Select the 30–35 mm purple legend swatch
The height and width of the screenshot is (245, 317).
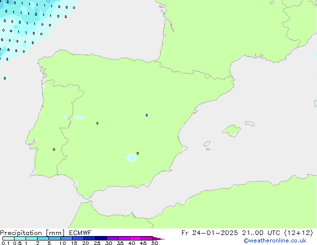(x=112, y=238)
